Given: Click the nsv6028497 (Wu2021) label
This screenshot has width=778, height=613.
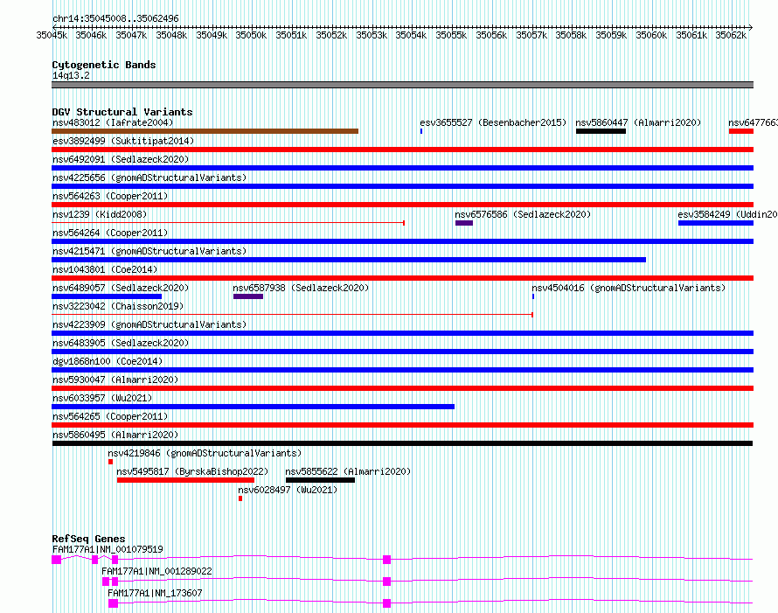Looking at the screenshot, I should click(288, 490).
